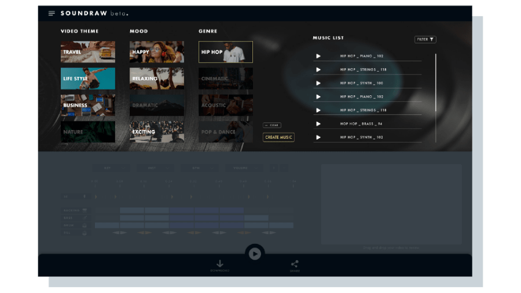Click the SOUNDRAW beta logo
The width and height of the screenshot is (521, 293).
coord(94,13)
